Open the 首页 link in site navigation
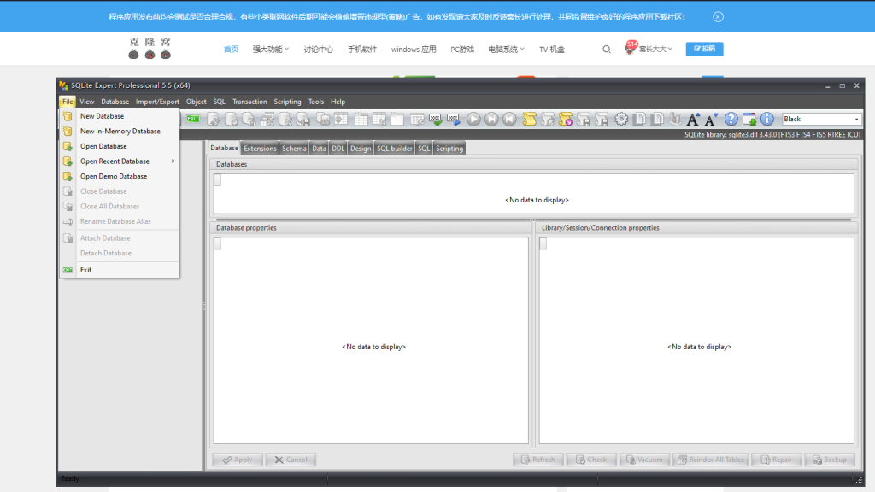This screenshot has height=492, width=875. point(231,49)
